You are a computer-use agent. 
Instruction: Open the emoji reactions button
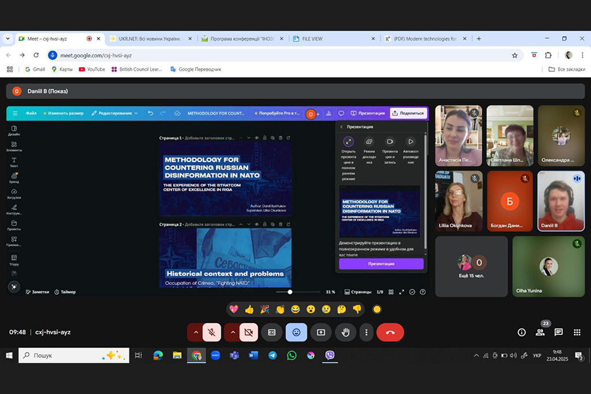[x=296, y=332]
